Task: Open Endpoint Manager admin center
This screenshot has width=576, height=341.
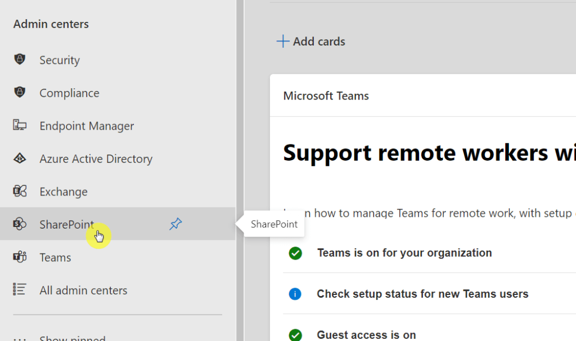Action: coord(118,125)
